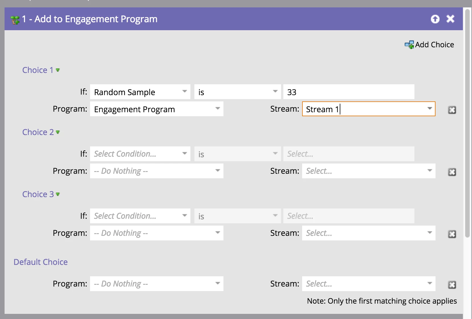Open Choice 3 Stream dropdown
This screenshot has width=472, height=319.
(x=430, y=233)
